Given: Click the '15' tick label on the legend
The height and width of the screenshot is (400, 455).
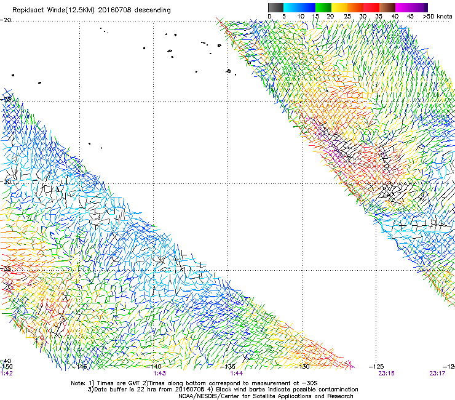Looking at the screenshot, I should (x=315, y=17).
